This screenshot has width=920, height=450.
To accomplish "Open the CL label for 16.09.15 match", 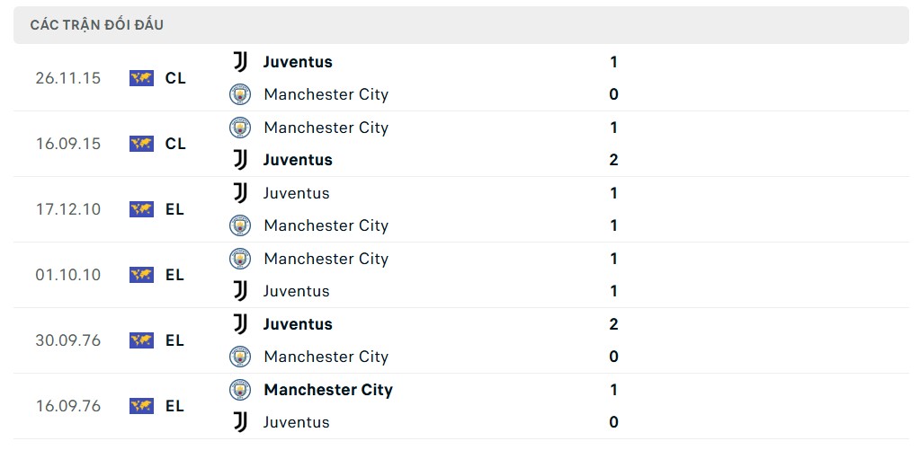I will click(x=175, y=144).
